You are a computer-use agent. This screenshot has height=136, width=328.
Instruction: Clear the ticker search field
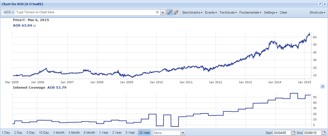(x=157, y=12)
